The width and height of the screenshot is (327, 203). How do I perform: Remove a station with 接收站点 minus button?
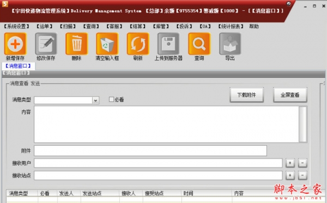302,175
